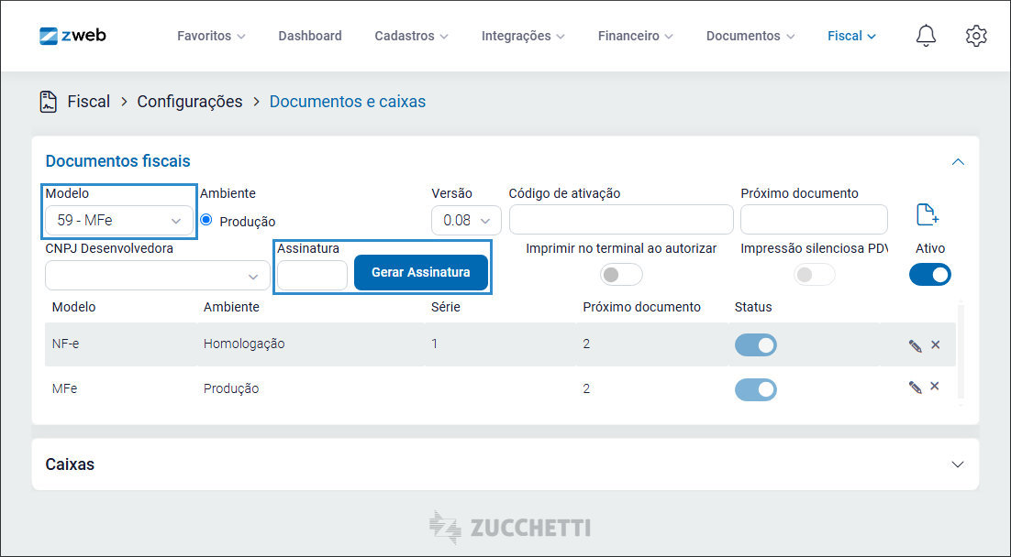The height and width of the screenshot is (557, 1011).
Task: Click the Status column header
Action: click(x=753, y=307)
